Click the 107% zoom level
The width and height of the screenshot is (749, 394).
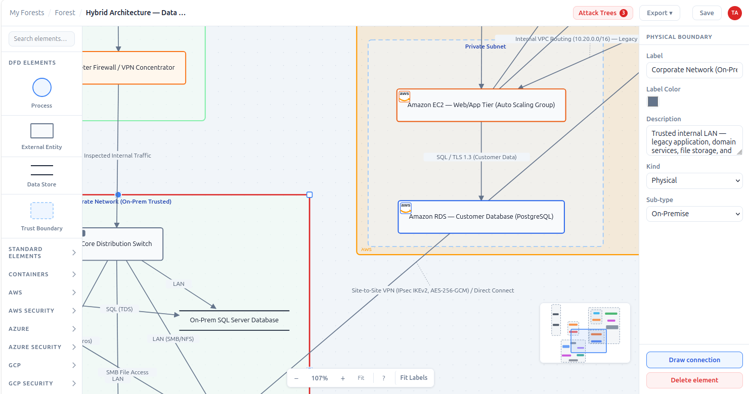pos(320,378)
